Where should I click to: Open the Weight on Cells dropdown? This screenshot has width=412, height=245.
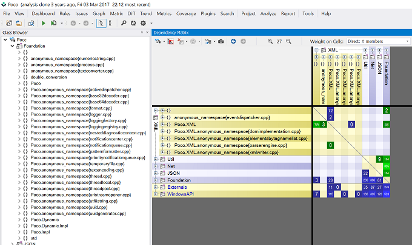[x=378, y=42]
